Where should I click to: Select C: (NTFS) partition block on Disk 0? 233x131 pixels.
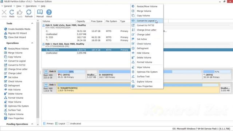click(x=71, y=75)
